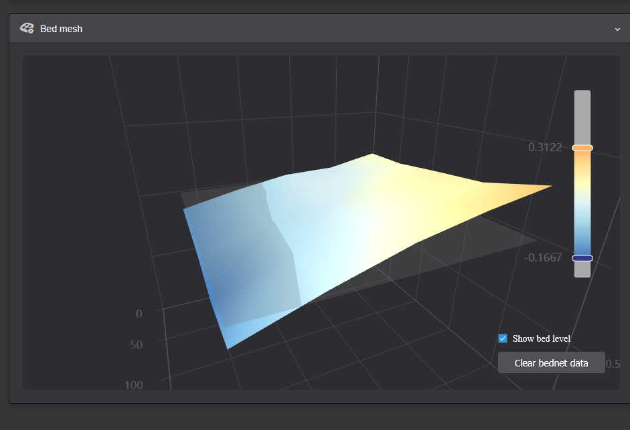Click the 0.3122 scale value label
This screenshot has height=430, width=630.
(x=545, y=147)
